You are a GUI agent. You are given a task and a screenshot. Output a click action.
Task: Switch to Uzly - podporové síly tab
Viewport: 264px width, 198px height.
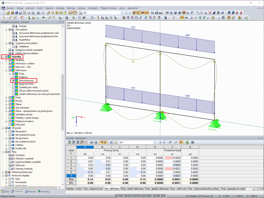(93, 189)
